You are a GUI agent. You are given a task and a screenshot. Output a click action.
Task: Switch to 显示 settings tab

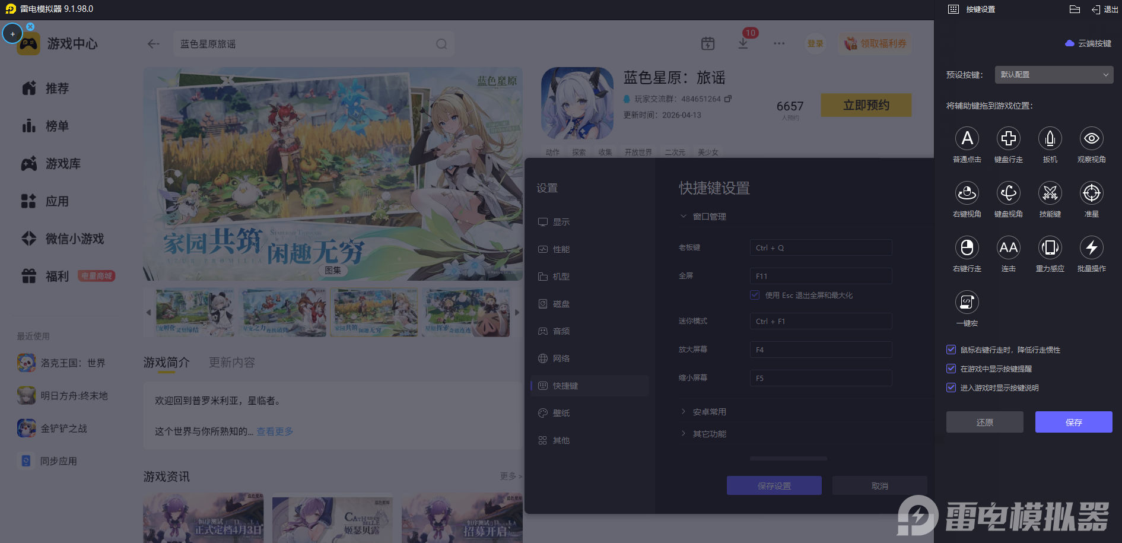[x=590, y=222]
